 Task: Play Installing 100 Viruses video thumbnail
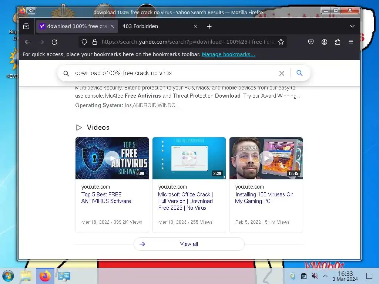[x=266, y=158]
